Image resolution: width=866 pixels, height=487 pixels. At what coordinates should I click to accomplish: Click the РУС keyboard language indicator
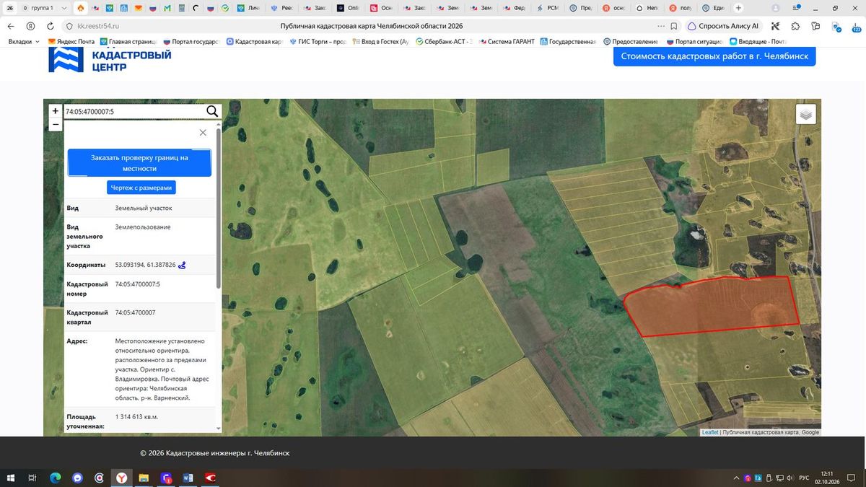[x=804, y=478]
